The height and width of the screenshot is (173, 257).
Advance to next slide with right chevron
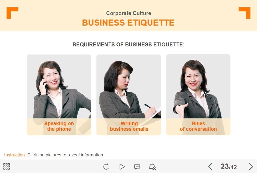click(x=251, y=167)
